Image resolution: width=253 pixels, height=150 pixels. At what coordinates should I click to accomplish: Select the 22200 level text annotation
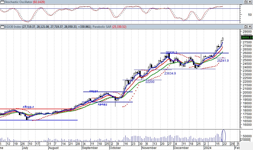click(x=150, y=82)
